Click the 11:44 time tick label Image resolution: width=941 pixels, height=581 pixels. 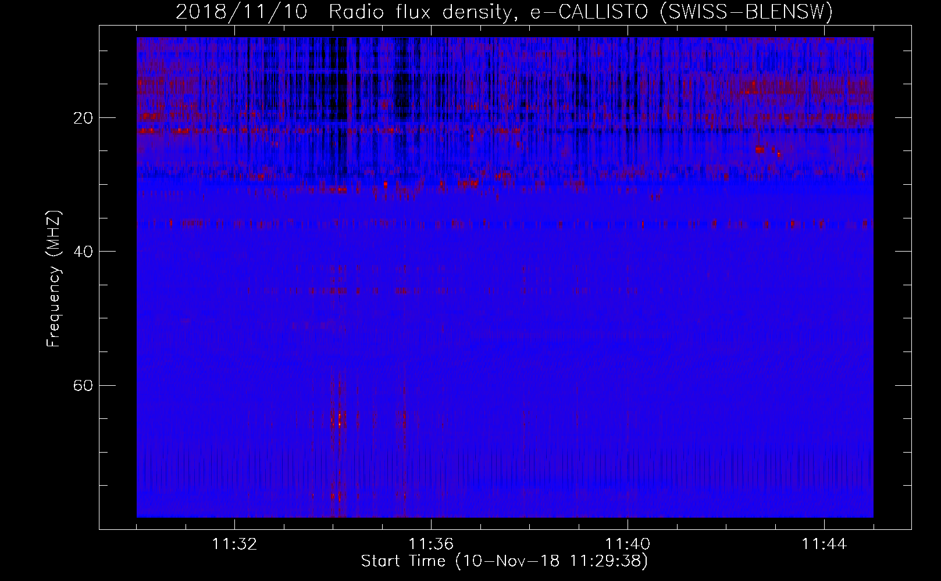[x=824, y=544]
